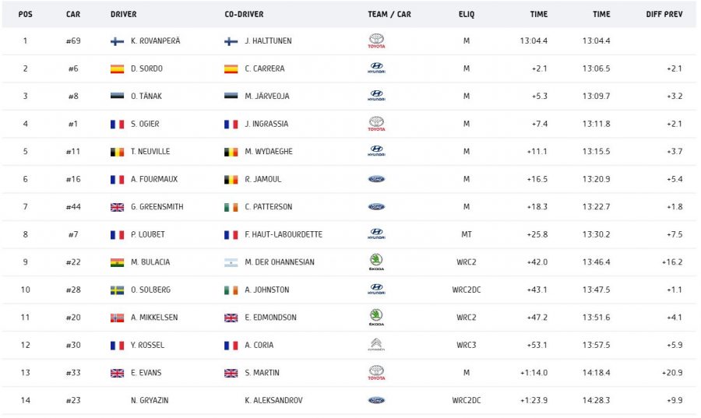Click the Spanish flag beside D. Sordo
Image resolution: width=701 pixels, height=418 pixels.
point(118,68)
